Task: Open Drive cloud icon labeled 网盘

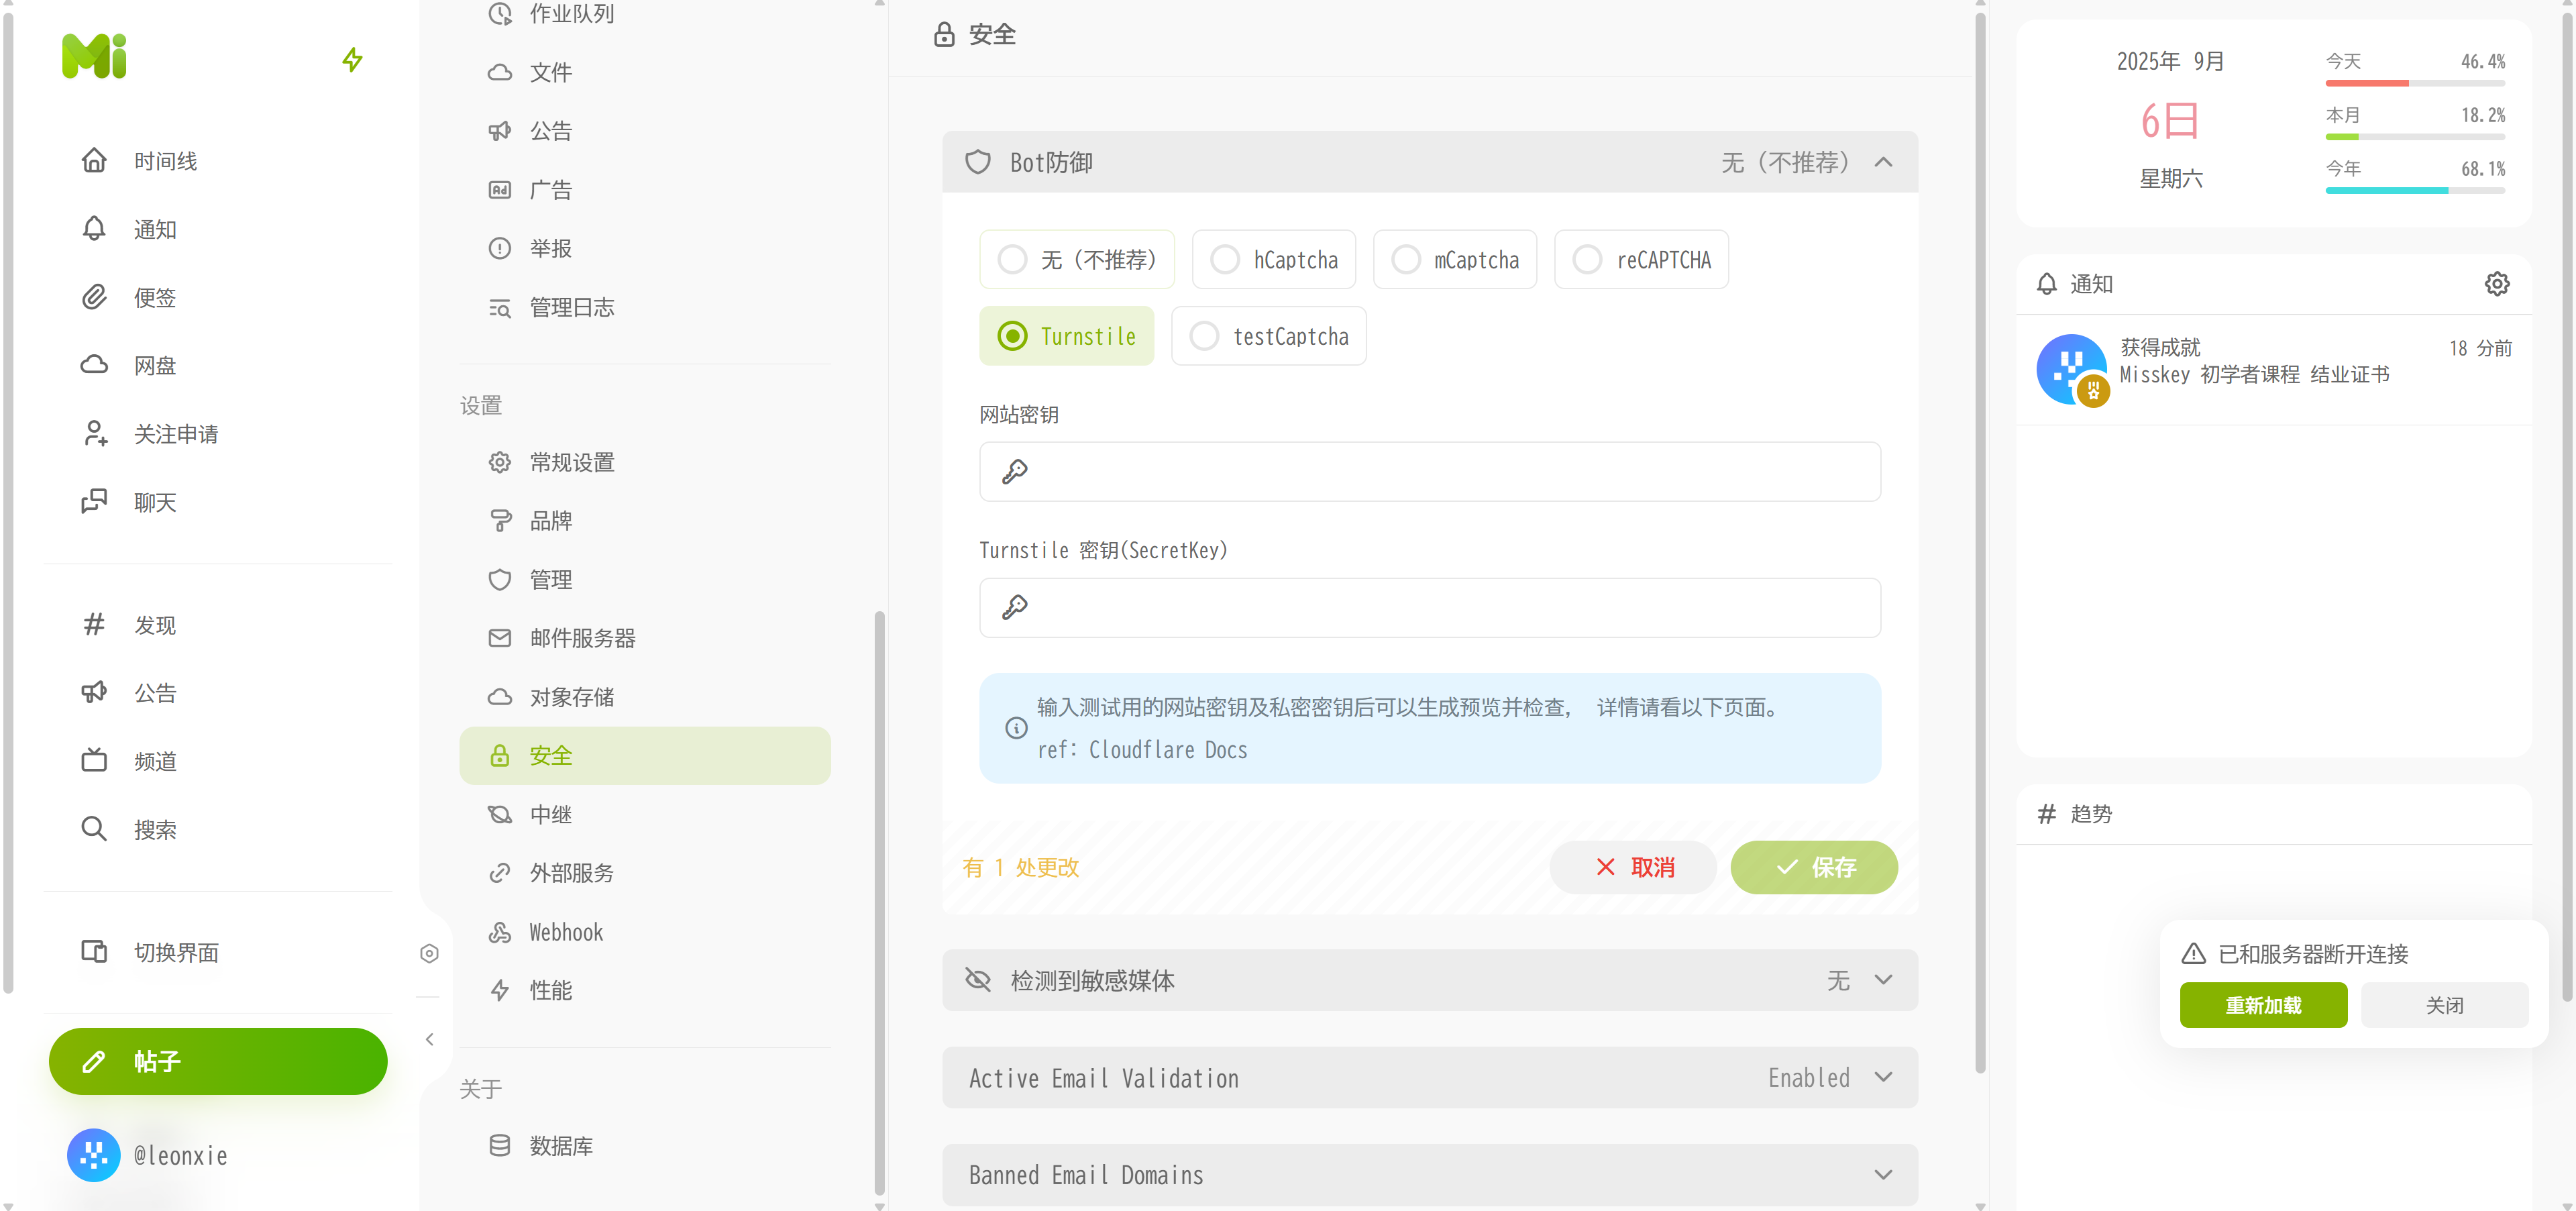Action: [x=94, y=365]
